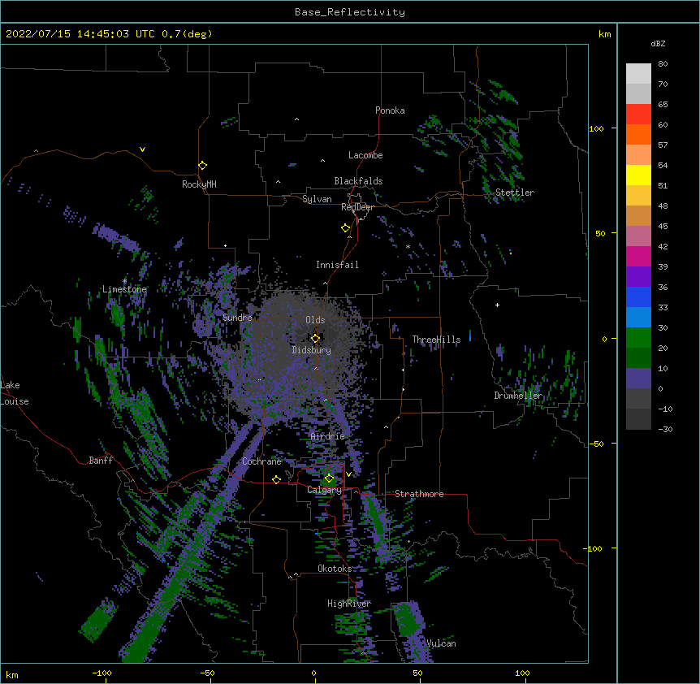Pick the blue 33-36 dBZ legend swatch
Screen dimensions: 700x684
(638, 297)
